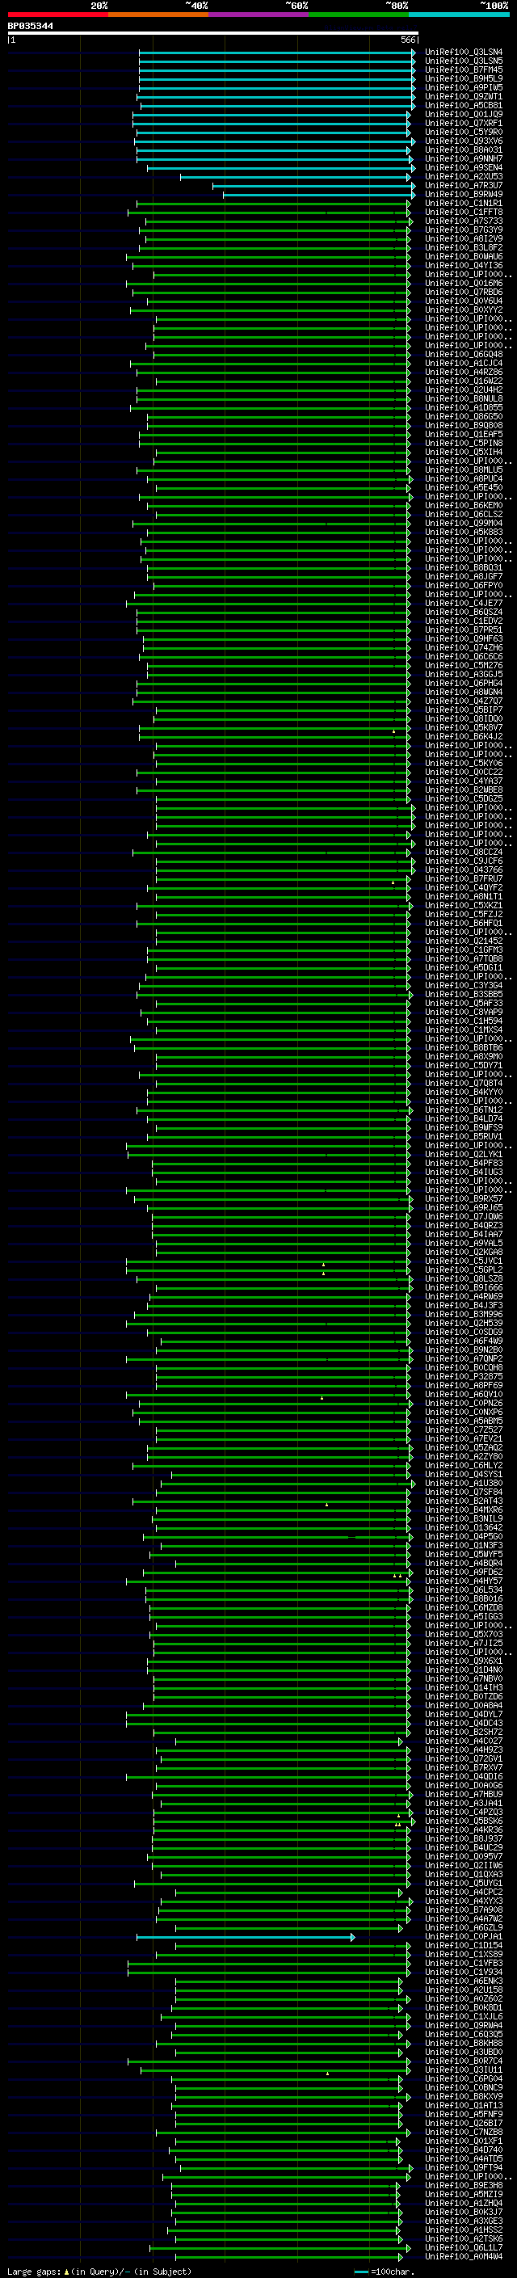Select hit label UniRef100_Q2H539
The image size is (517, 2278).
[x=464, y=1323]
